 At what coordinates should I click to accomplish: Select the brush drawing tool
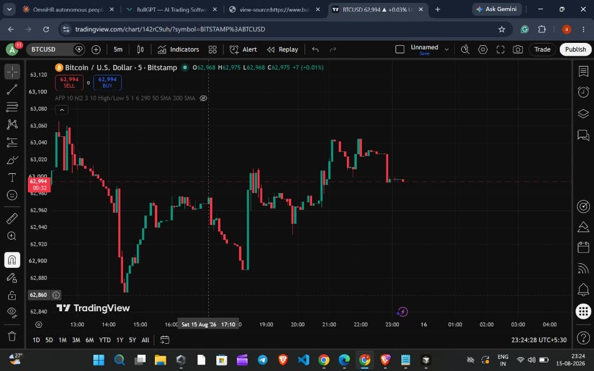tap(12, 160)
